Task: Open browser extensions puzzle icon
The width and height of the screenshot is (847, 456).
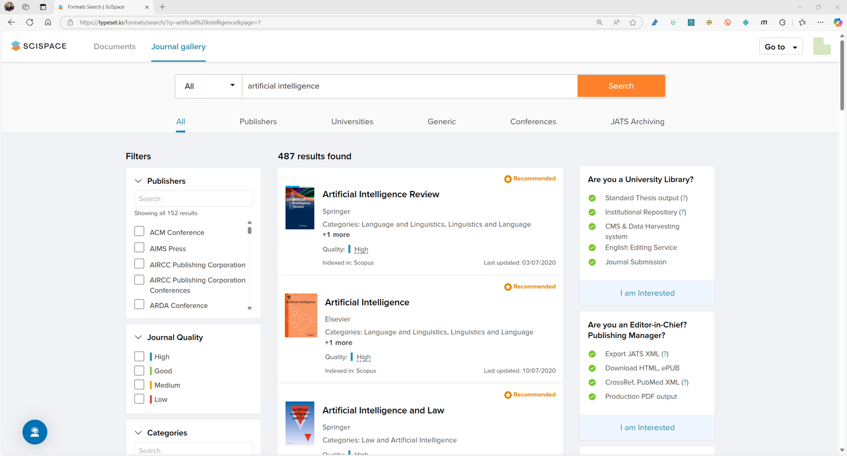Action: (x=782, y=22)
